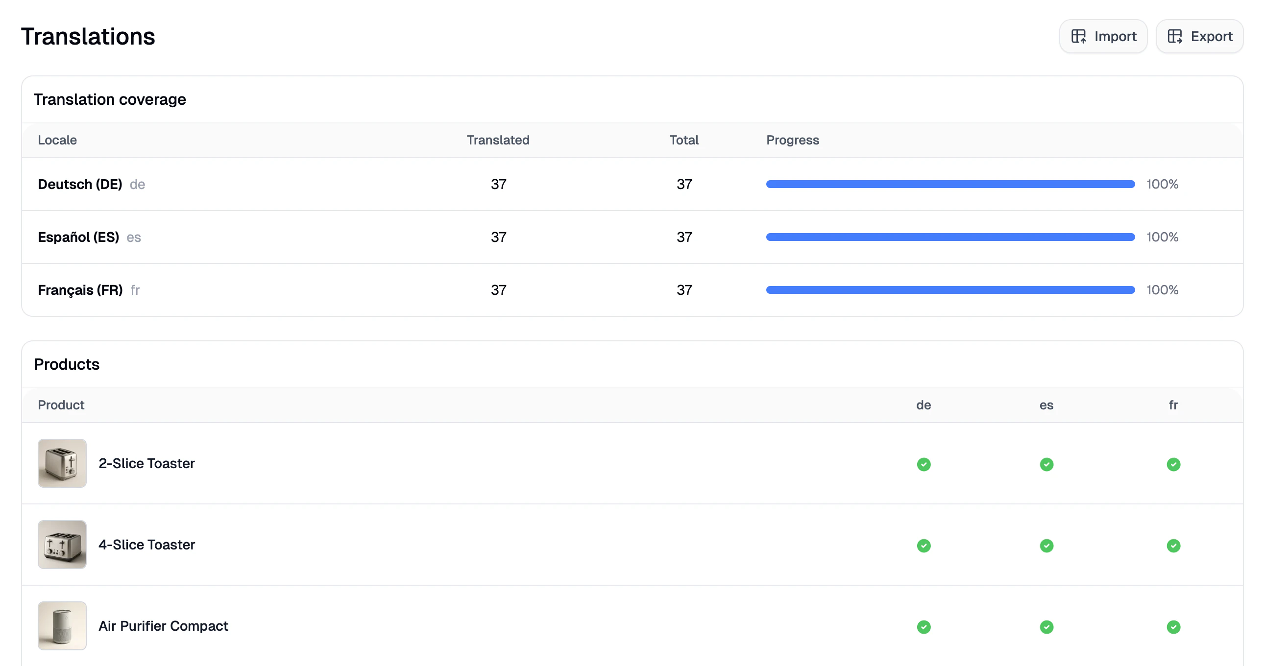Sort the coverage table by Translated
This screenshot has width=1265, height=666.
[497, 140]
